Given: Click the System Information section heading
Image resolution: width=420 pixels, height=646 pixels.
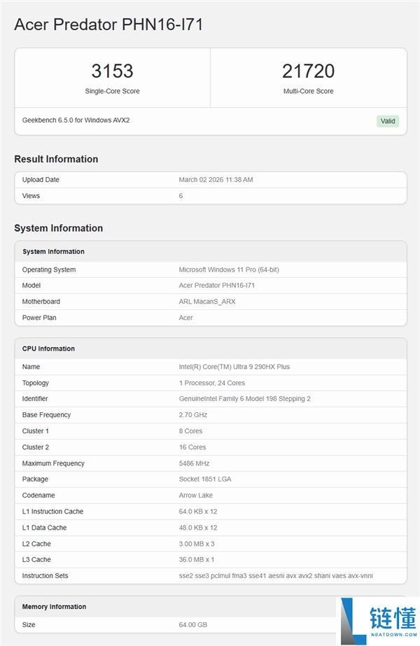Looking at the screenshot, I should pos(59,228).
